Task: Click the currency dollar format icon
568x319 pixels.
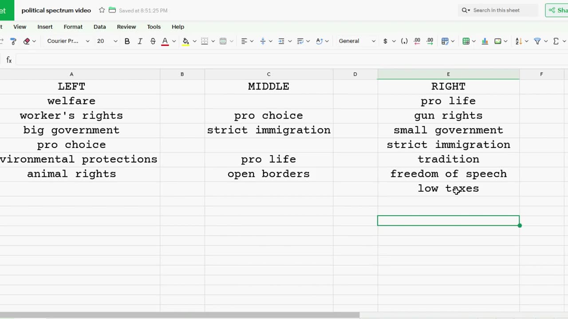Action: (x=385, y=41)
